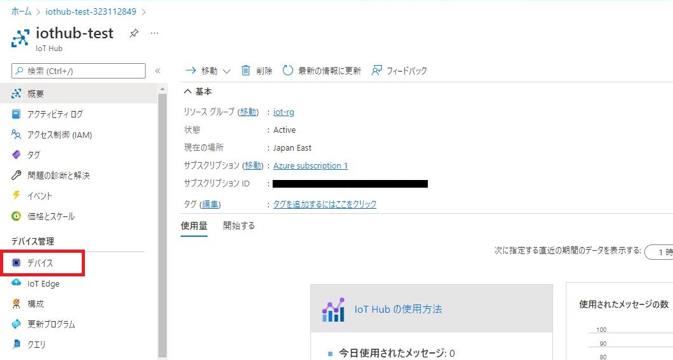Viewport: 673px width, 360px height.
Task: Open the クエリ menu entry
Action: coord(36,344)
